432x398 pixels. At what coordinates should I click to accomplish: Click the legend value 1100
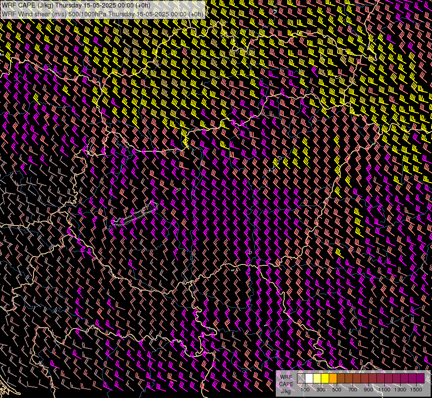pyautogui.click(x=384, y=390)
